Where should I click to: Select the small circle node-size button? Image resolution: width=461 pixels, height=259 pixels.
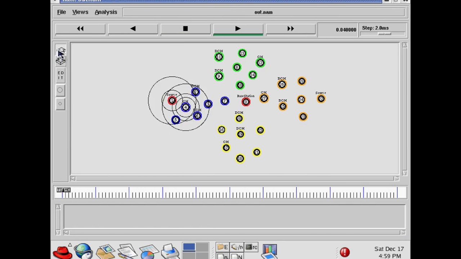pos(60,104)
